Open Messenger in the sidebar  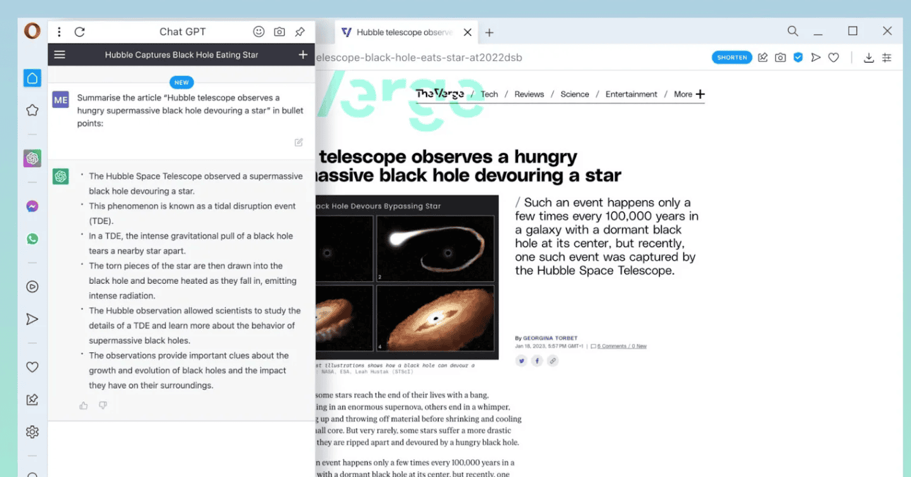click(x=32, y=207)
